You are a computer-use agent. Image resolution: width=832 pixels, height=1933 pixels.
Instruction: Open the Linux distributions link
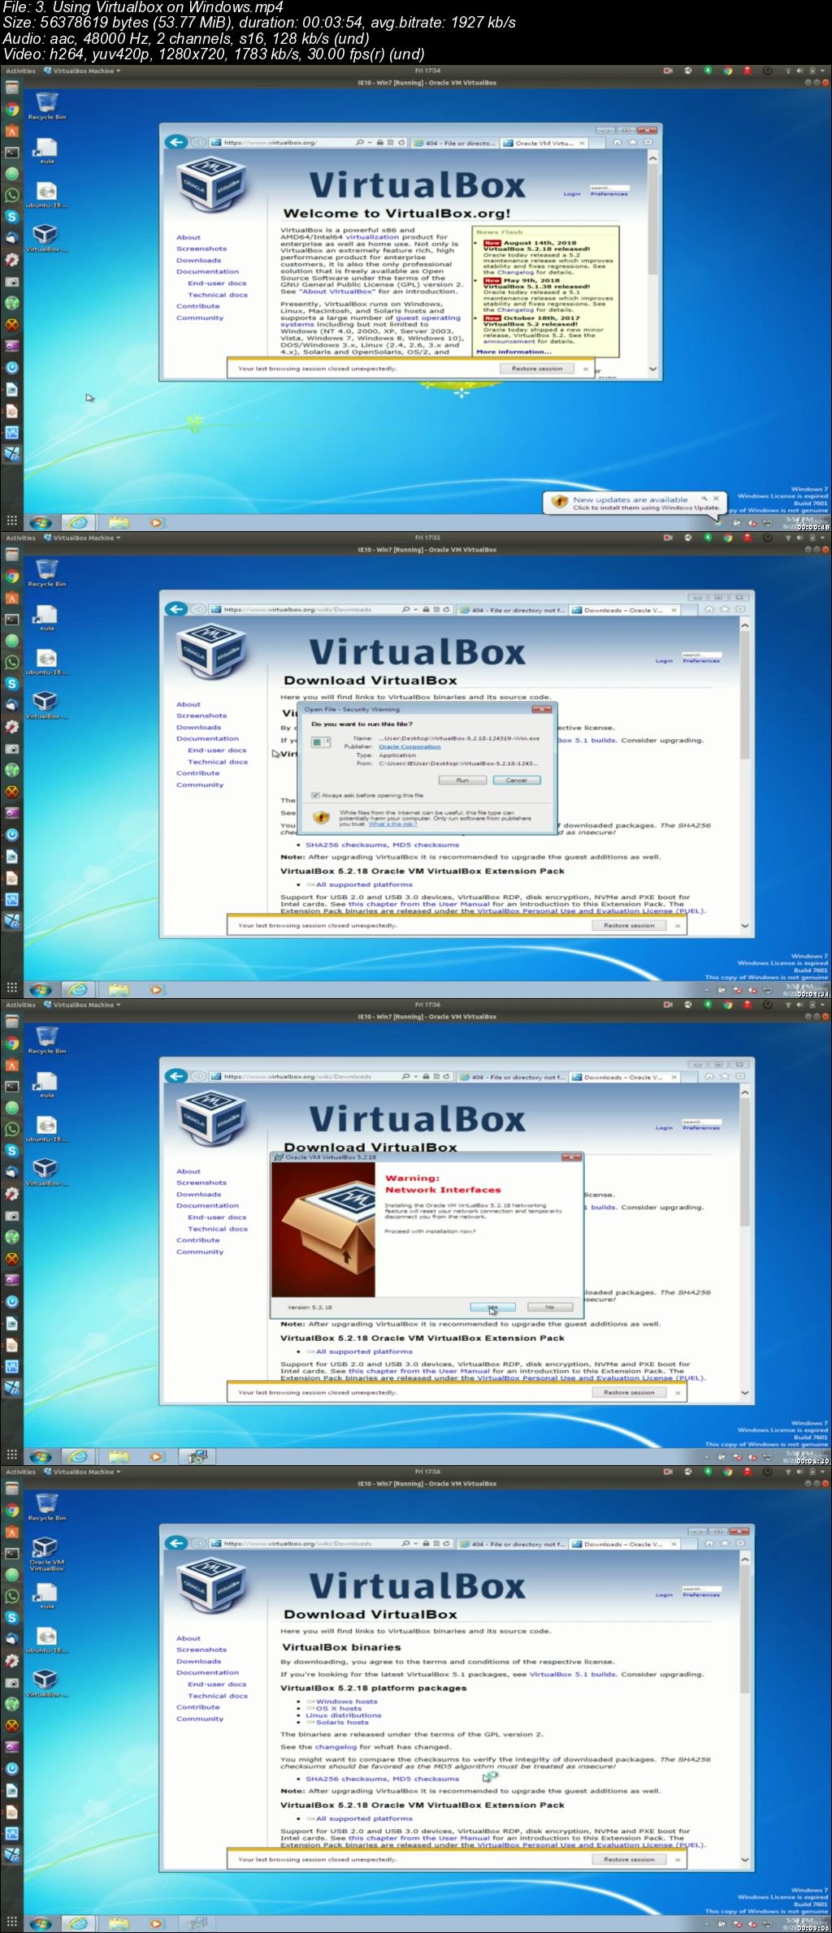pyautogui.click(x=343, y=1715)
